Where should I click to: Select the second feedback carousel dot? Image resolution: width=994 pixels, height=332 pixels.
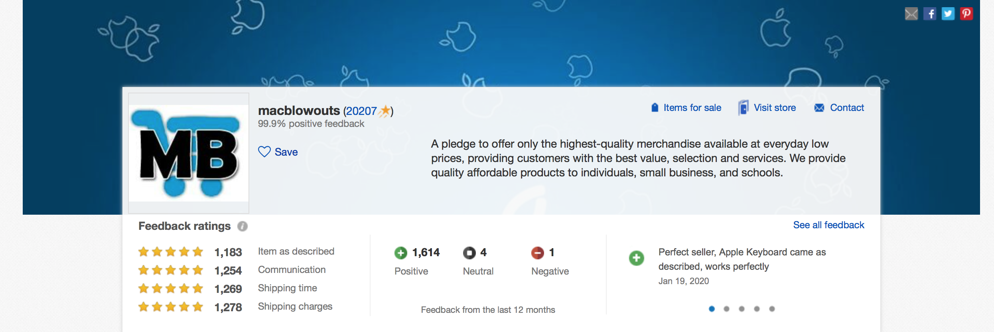727,309
